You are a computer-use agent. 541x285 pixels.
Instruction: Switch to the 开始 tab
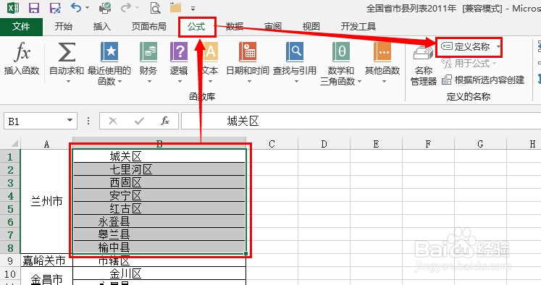(64, 27)
